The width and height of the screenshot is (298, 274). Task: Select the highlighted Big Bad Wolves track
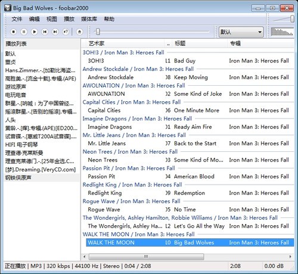point(190,242)
